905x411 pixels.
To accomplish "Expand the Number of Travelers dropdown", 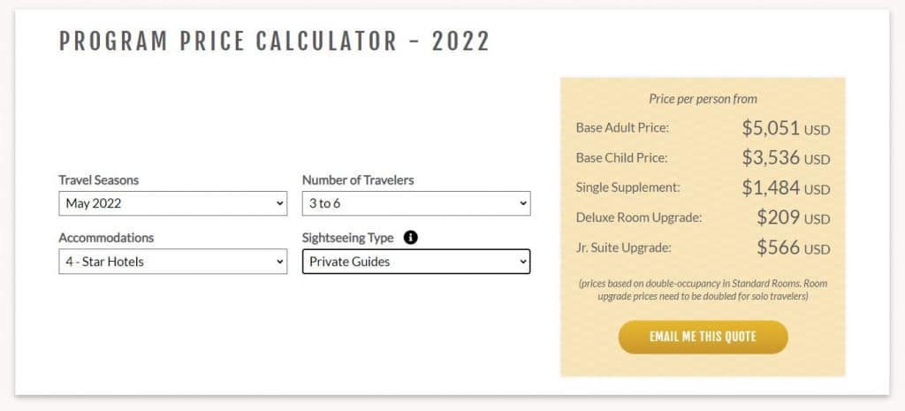I will pyautogui.click(x=415, y=203).
